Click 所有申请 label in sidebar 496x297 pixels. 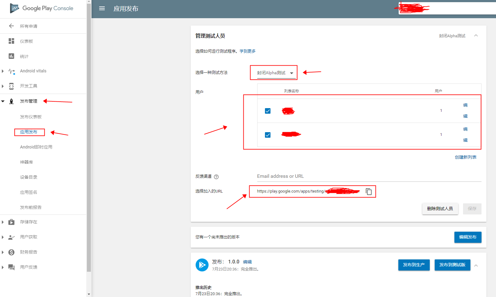pyautogui.click(x=29, y=26)
